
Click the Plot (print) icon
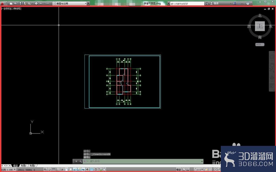click(x=36, y=3)
